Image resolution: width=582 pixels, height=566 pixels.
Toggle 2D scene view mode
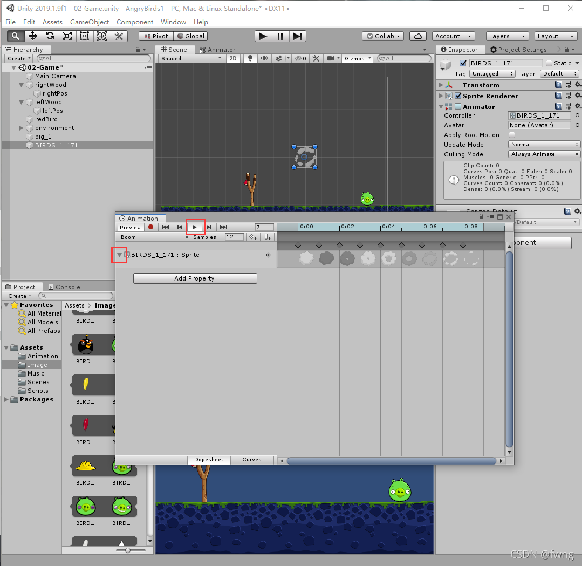pyautogui.click(x=233, y=58)
